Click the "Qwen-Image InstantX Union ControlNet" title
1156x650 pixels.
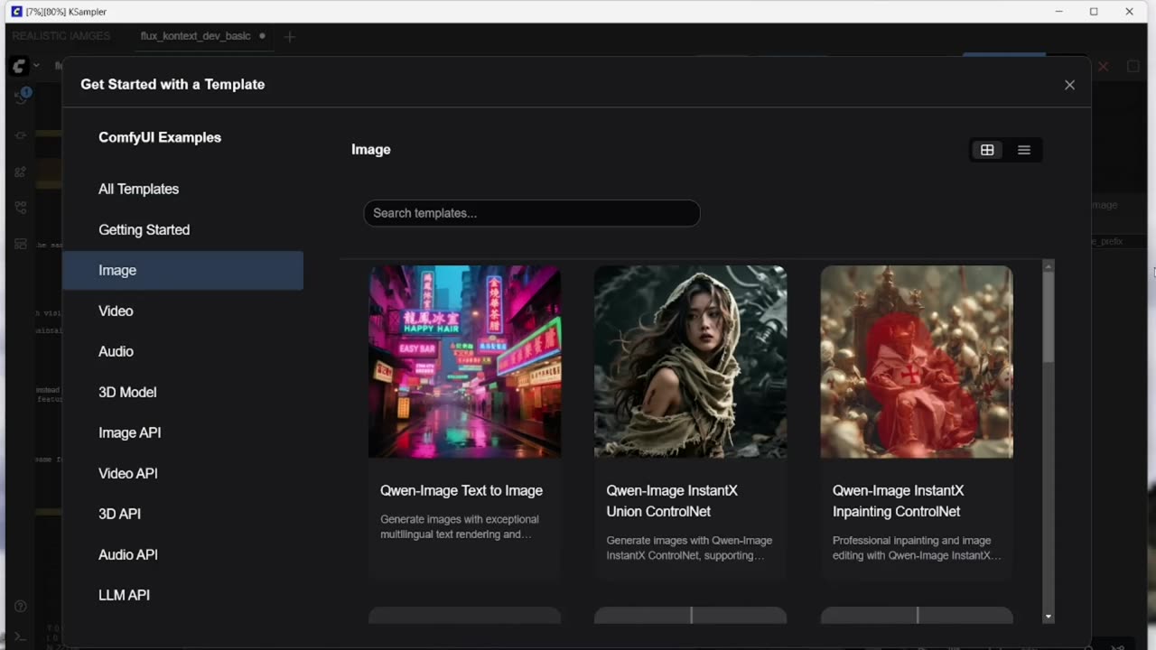tap(672, 501)
